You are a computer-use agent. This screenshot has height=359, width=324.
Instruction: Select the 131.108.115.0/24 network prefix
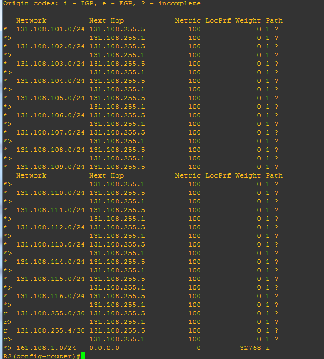[51, 279]
